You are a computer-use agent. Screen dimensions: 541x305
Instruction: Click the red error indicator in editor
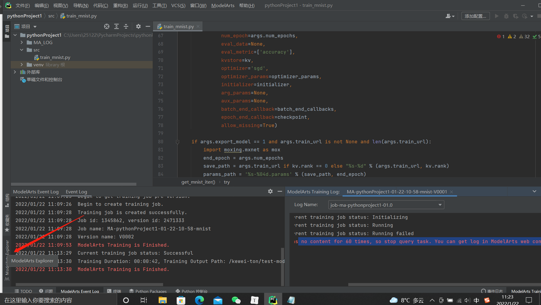coord(501,36)
